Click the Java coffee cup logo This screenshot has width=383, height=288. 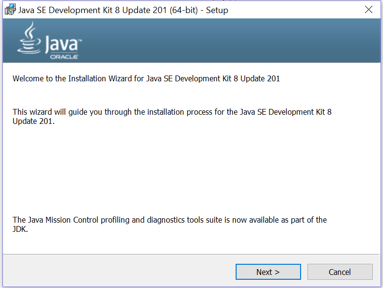pyautogui.click(x=29, y=38)
